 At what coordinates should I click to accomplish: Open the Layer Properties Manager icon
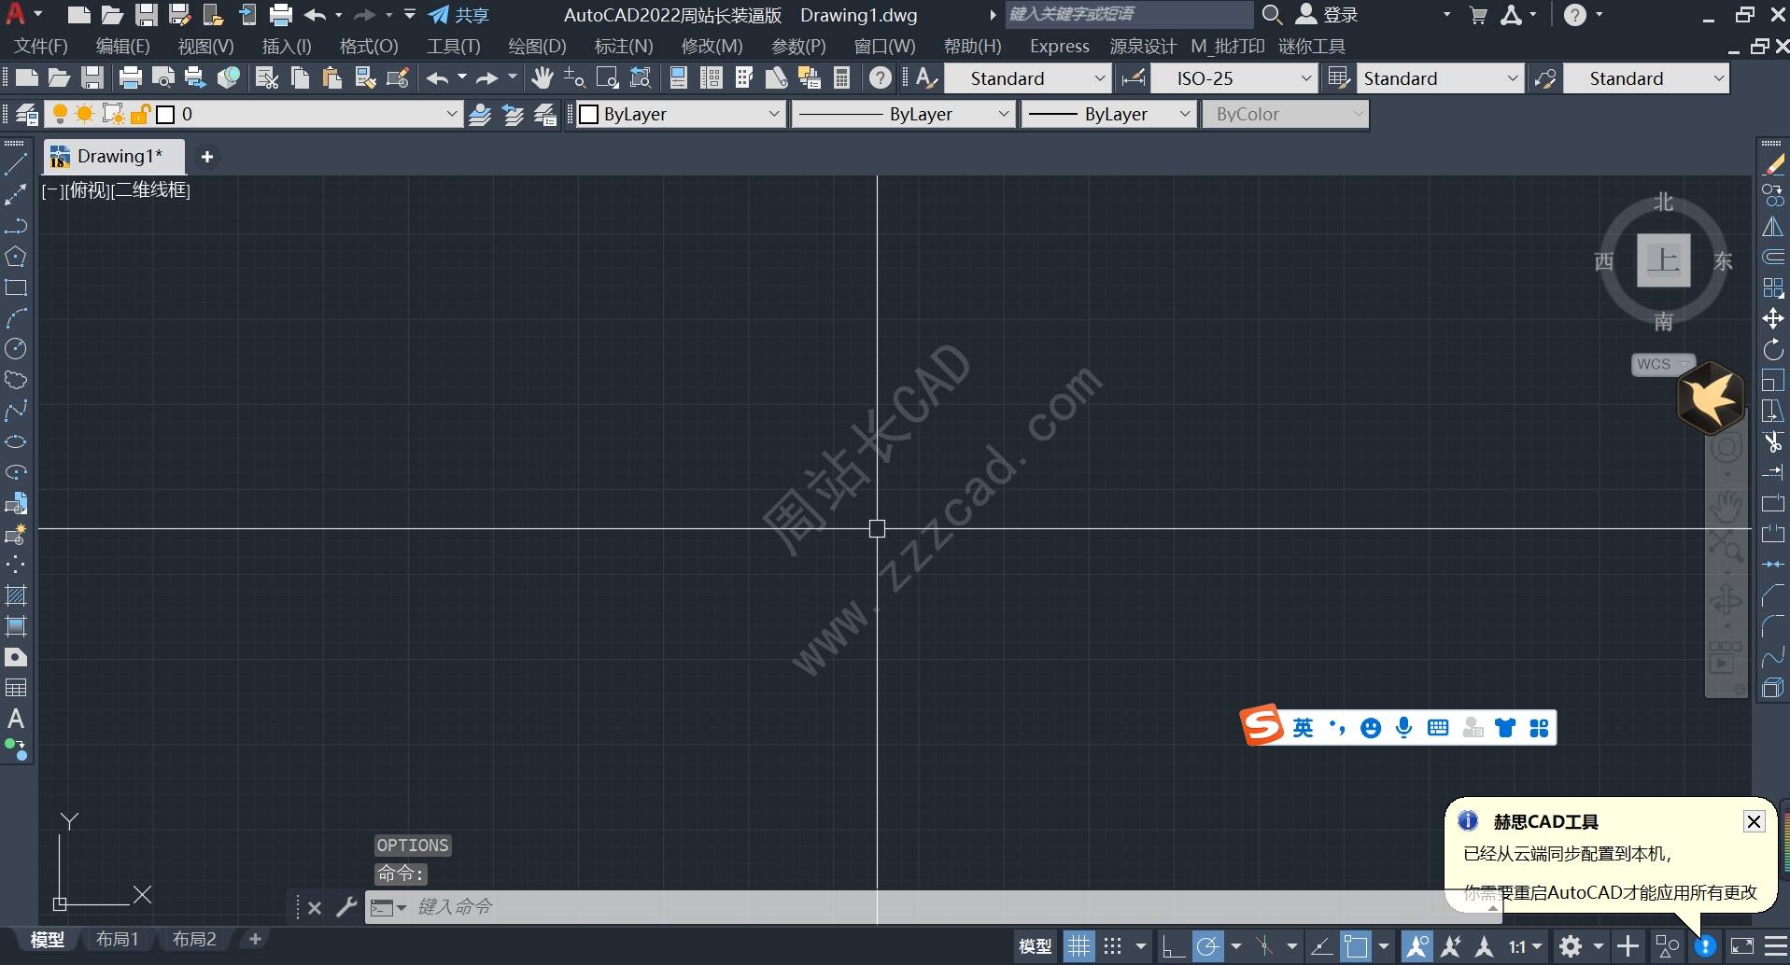(26, 114)
